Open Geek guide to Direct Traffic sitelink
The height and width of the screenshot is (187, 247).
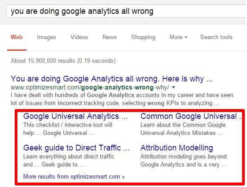pos(76,148)
